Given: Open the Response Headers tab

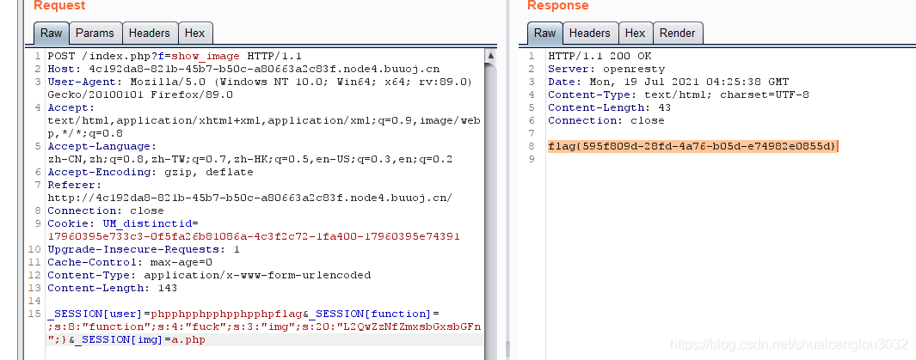Looking at the screenshot, I should pyautogui.click(x=590, y=34).
